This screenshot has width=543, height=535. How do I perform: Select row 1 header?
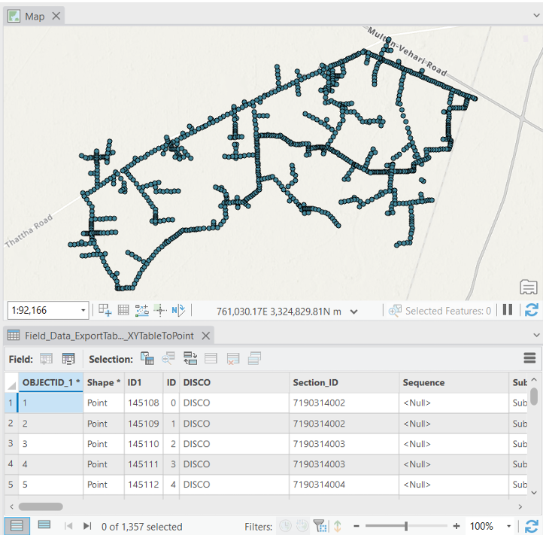11,403
